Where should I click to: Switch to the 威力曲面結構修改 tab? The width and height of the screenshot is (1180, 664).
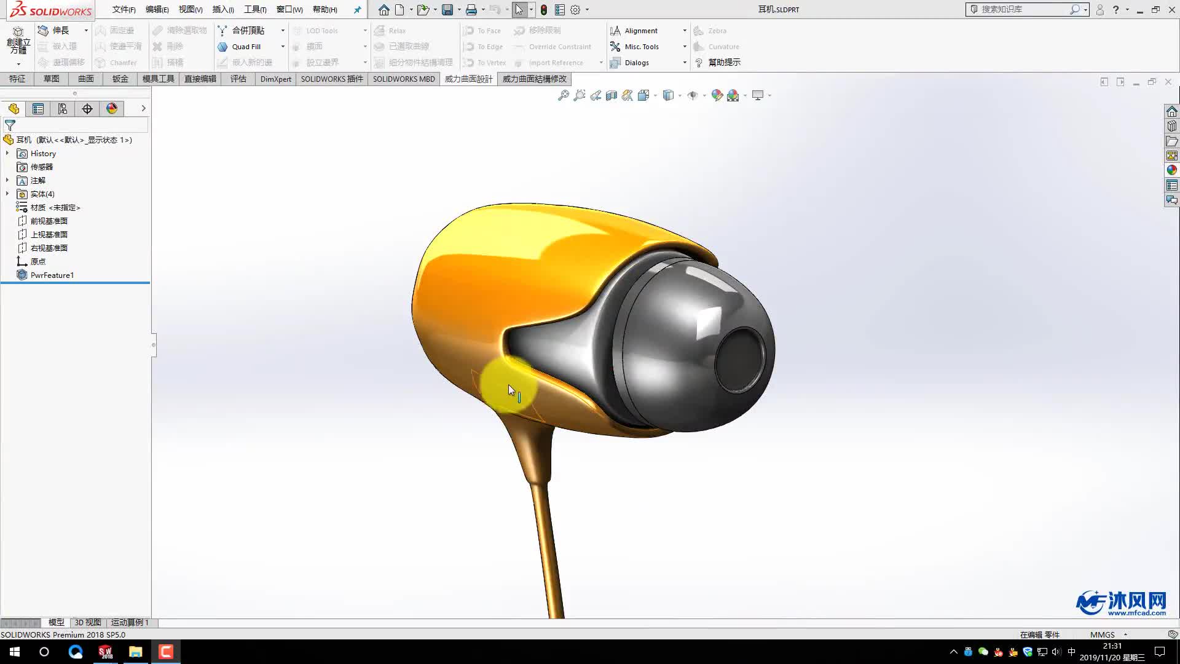(x=535, y=79)
